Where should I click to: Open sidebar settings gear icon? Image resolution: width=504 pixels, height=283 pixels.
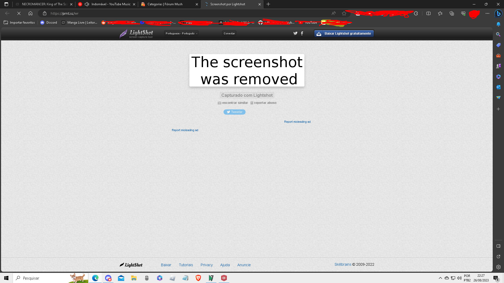pos(498,267)
